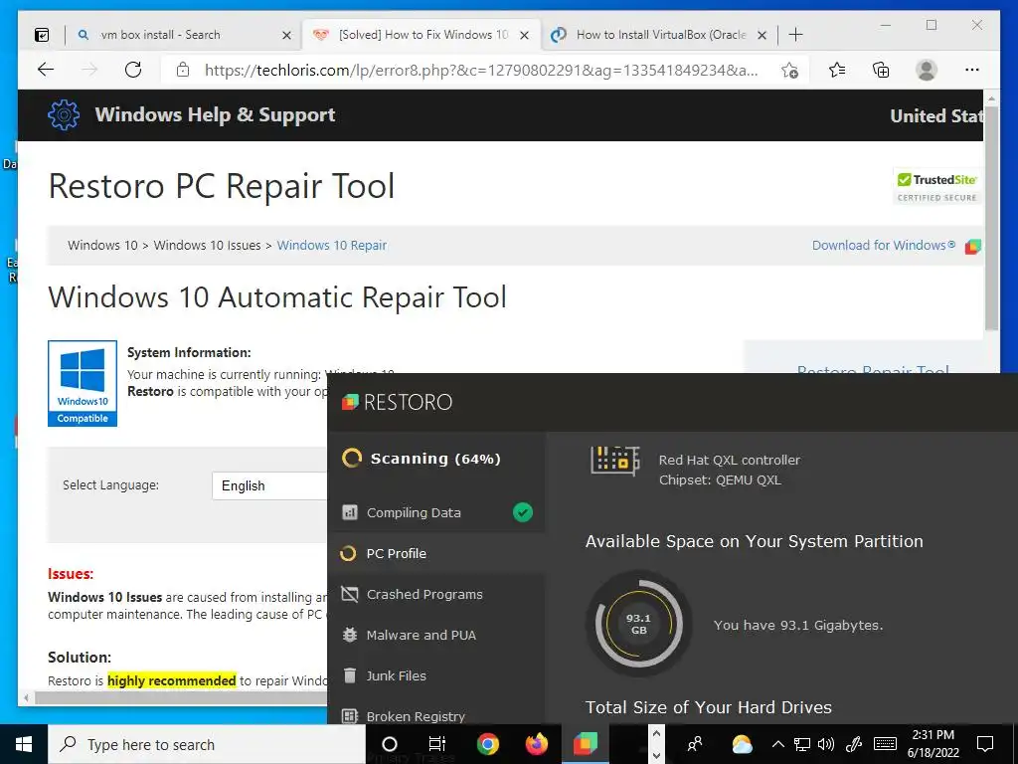
Task: Click the graphics card icon for QXL controller
Action: tap(614, 462)
